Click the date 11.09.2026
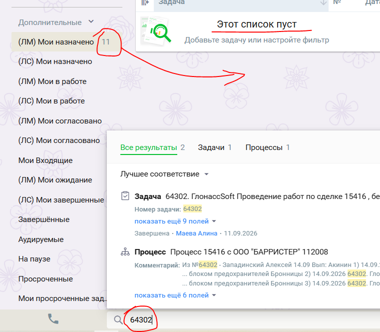380x332 pixels. [x=240, y=233]
